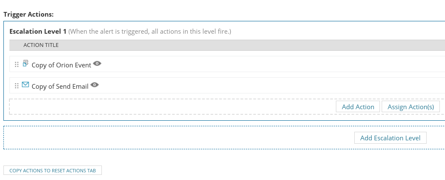
Task: Grab the drag handle on Send Email row
Action: pyautogui.click(x=17, y=85)
